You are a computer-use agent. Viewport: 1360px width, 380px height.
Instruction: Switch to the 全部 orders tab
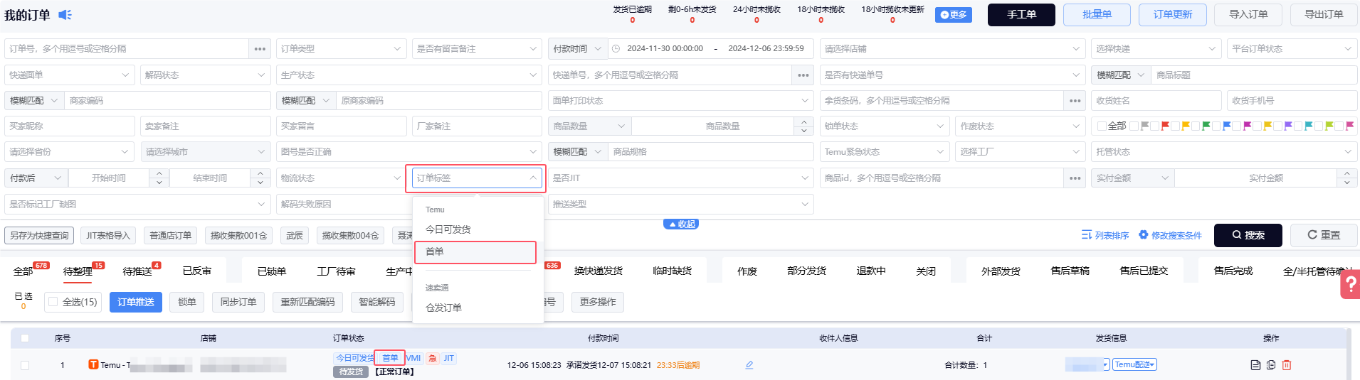[23, 271]
